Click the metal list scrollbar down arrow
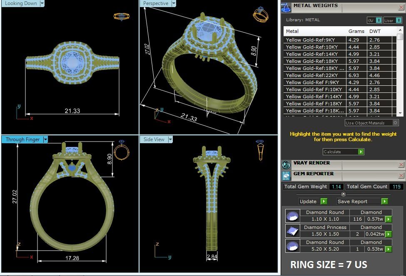406x276 pixels. 400,113
